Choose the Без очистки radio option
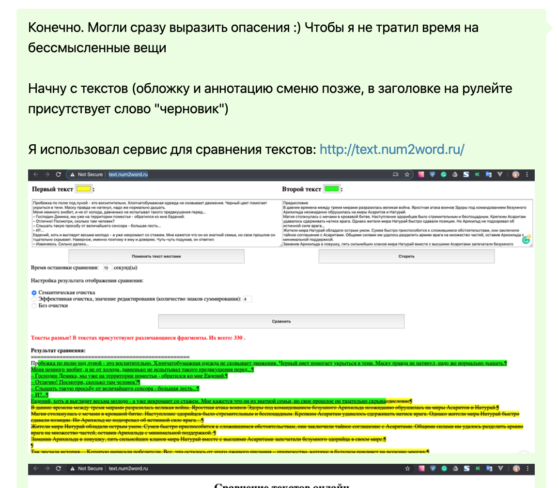This screenshot has height=488, width=558. pyautogui.click(x=34, y=305)
